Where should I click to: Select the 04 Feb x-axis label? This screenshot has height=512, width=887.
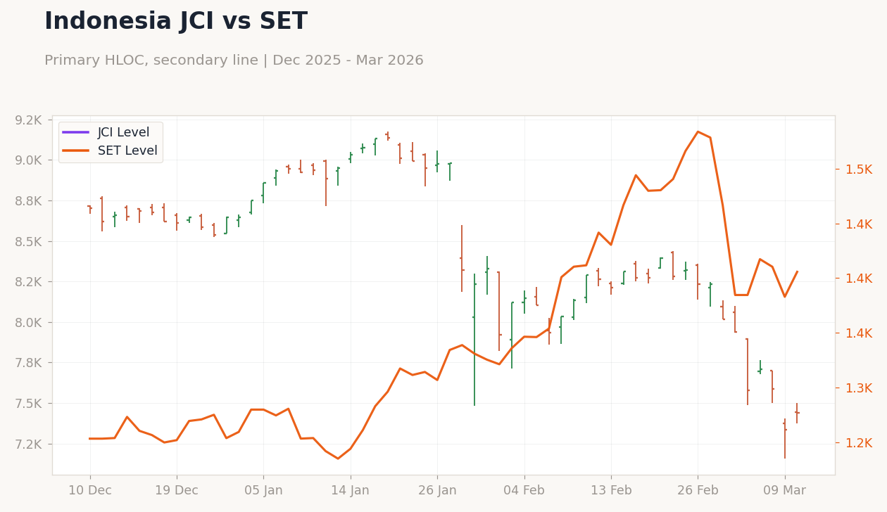524,491
